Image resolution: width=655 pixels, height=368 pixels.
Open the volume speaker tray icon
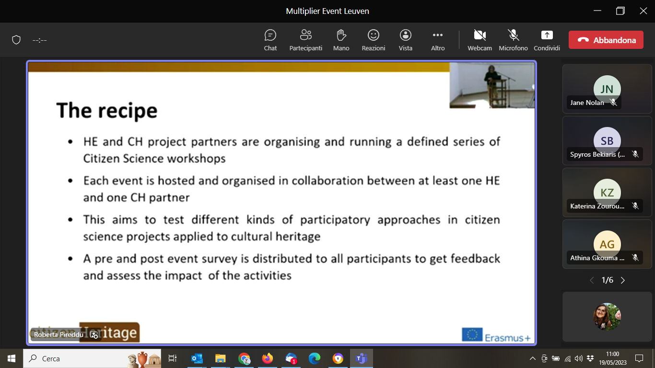pyautogui.click(x=579, y=358)
